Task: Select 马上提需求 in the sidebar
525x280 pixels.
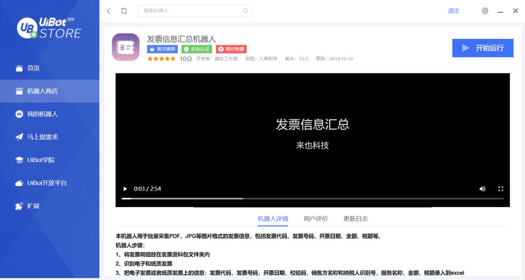Action: (50, 137)
